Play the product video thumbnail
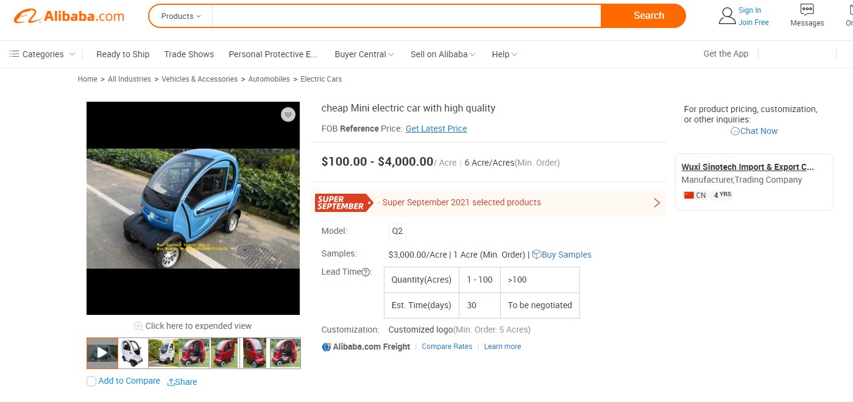Viewport: 853px width, 402px height. pyautogui.click(x=102, y=353)
